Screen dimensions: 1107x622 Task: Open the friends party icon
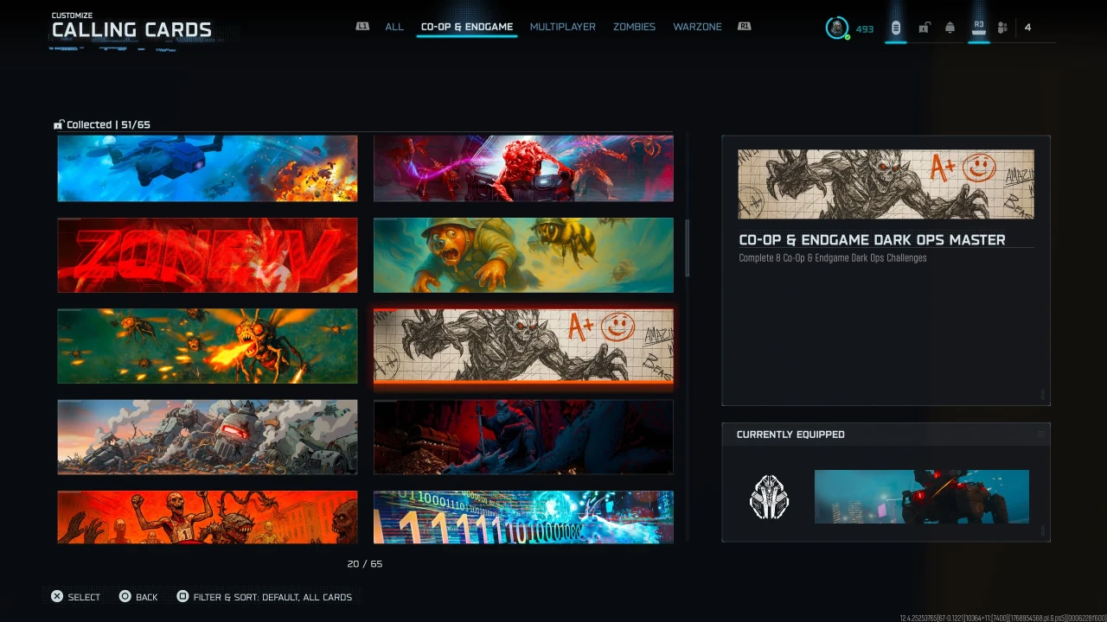pyautogui.click(x=1002, y=28)
